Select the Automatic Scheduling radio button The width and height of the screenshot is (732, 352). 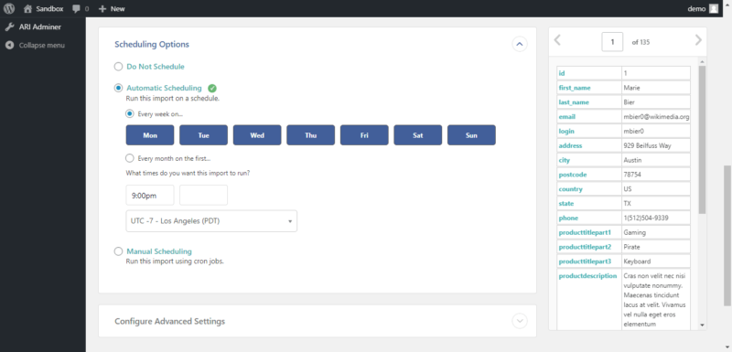pos(119,88)
